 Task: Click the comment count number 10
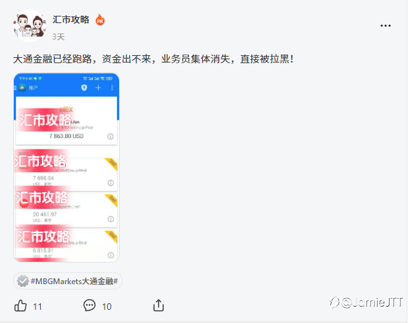pos(107,307)
